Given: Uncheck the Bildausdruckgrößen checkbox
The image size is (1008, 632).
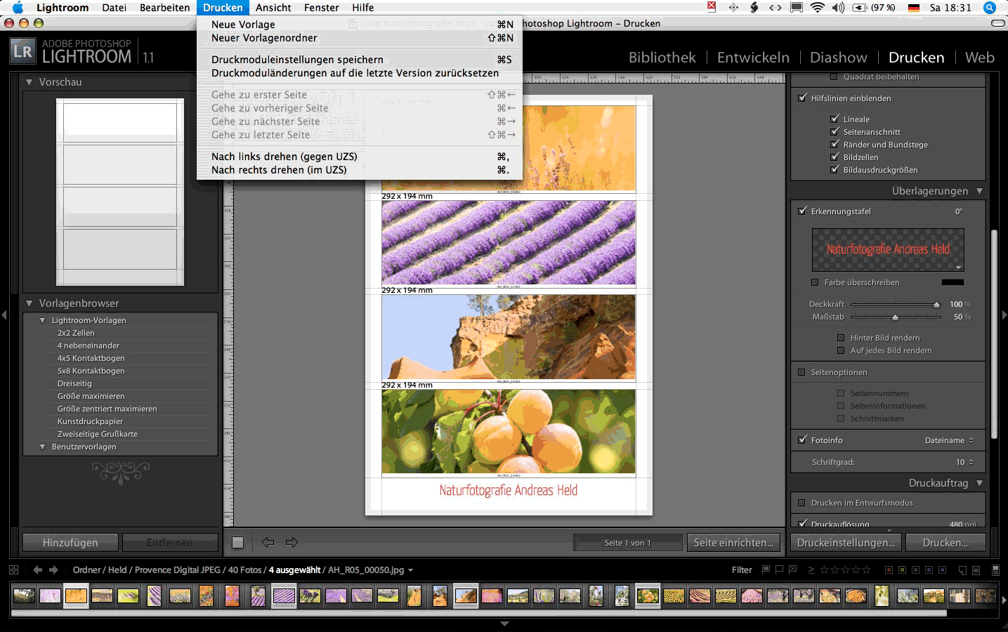Looking at the screenshot, I should point(834,169).
